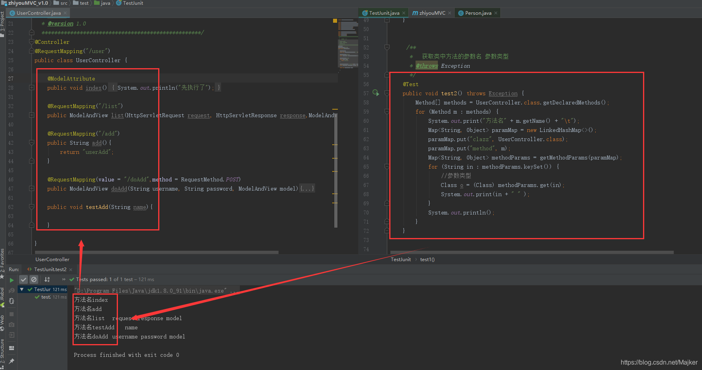Click zhiyouMVC_v1.0 breadcrumb in navigation bar
The image size is (702, 370).
tap(25, 3)
